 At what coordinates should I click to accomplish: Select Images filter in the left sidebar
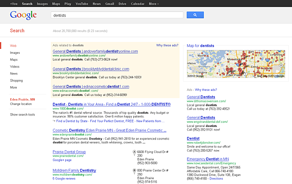(x=15, y=53)
